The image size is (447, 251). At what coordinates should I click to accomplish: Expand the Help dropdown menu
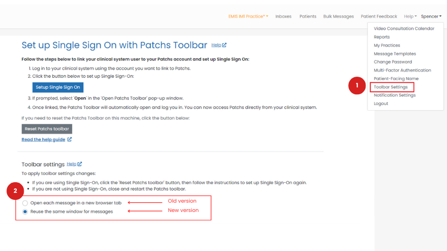click(410, 17)
